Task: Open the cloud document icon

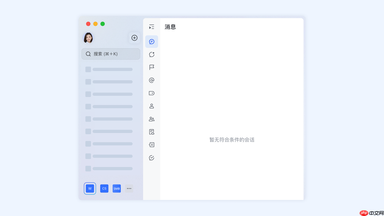Action: click(x=151, y=132)
